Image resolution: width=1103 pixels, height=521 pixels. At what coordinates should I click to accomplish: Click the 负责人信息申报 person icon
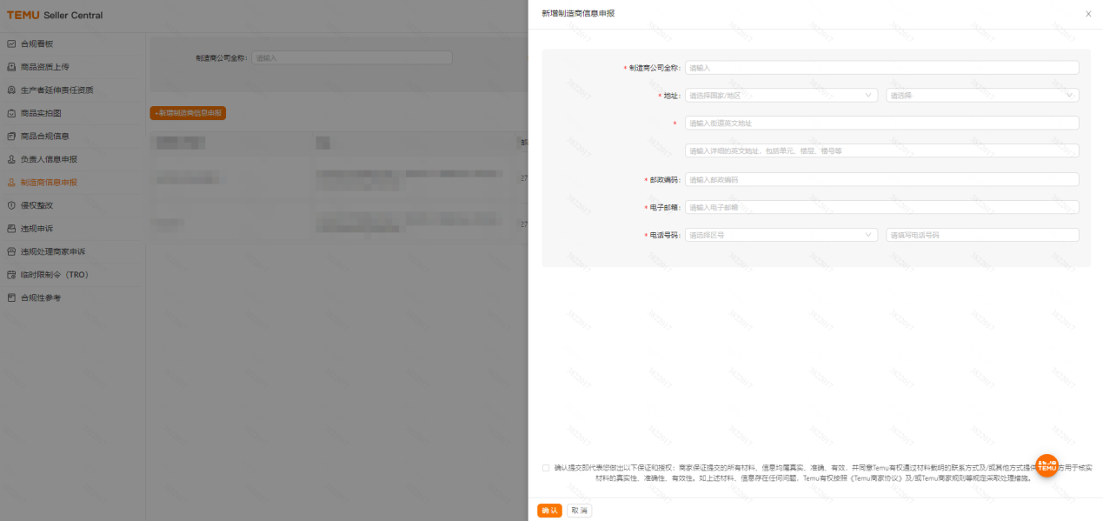coord(11,158)
